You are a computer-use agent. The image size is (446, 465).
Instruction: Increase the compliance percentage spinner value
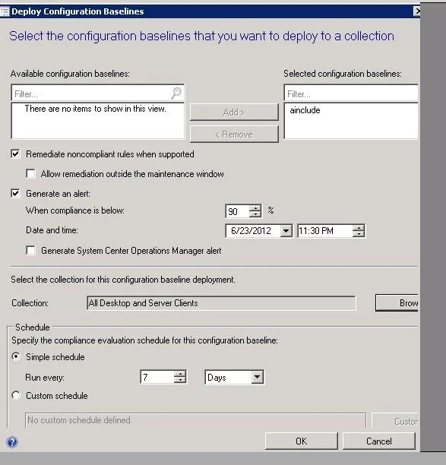tap(255, 208)
